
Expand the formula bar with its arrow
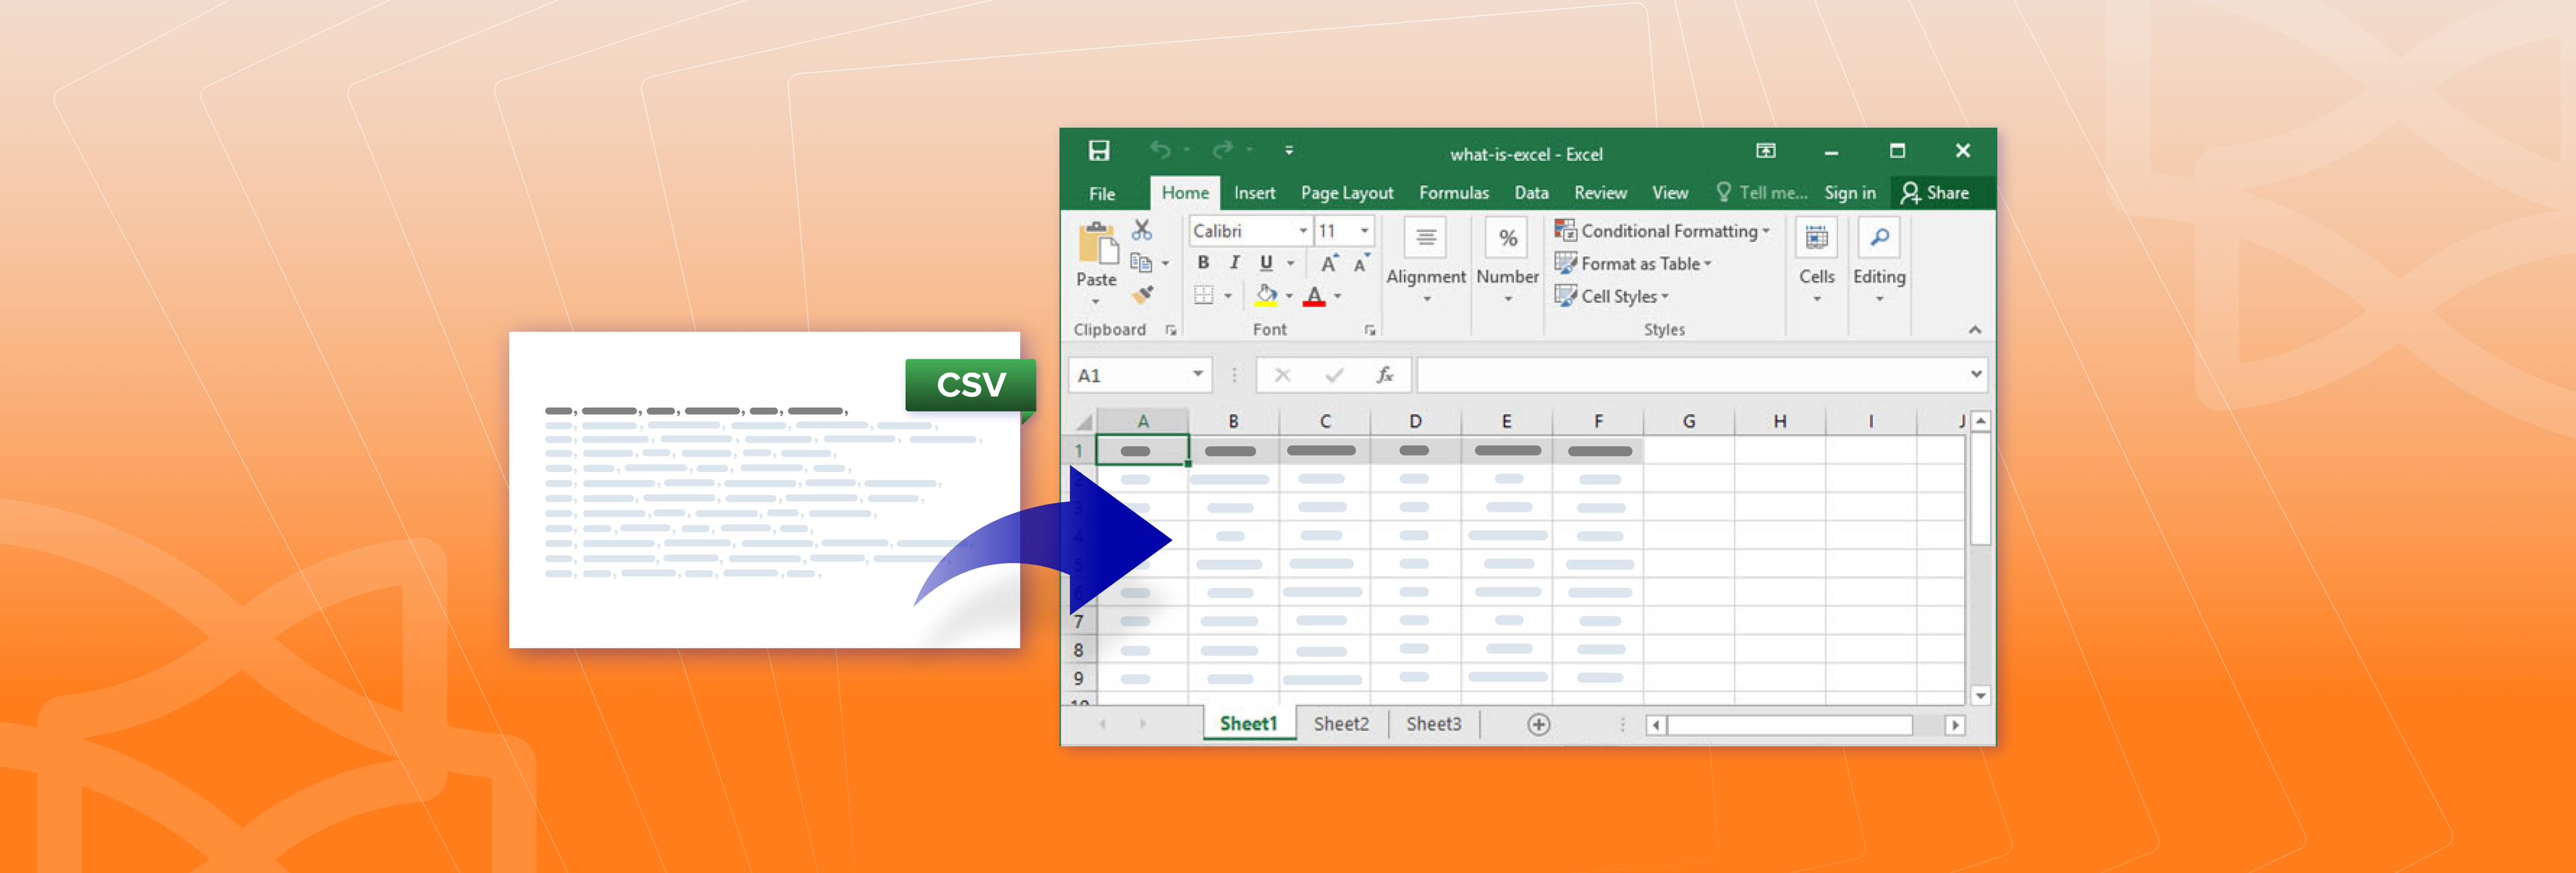pos(1975,374)
